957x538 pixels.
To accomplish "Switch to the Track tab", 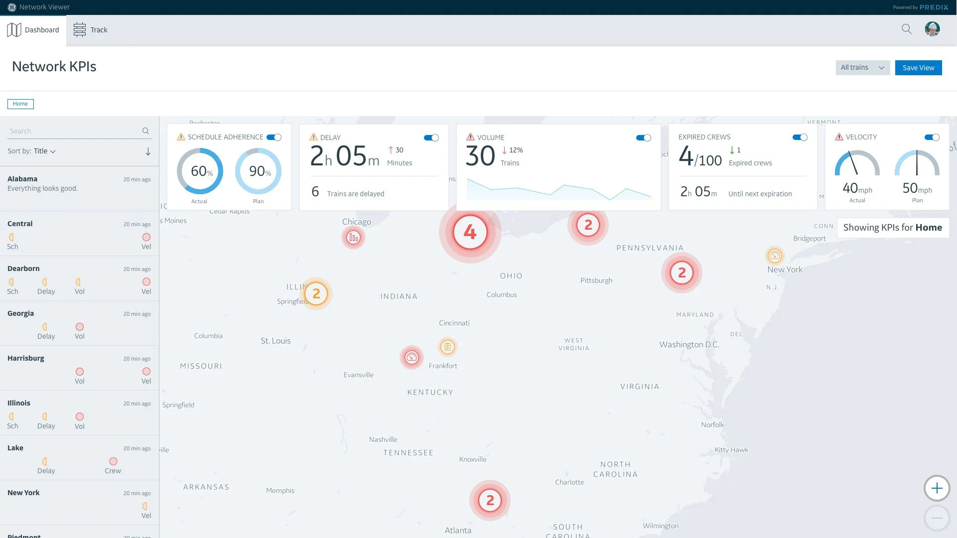I will pyautogui.click(x=91, y=30).
